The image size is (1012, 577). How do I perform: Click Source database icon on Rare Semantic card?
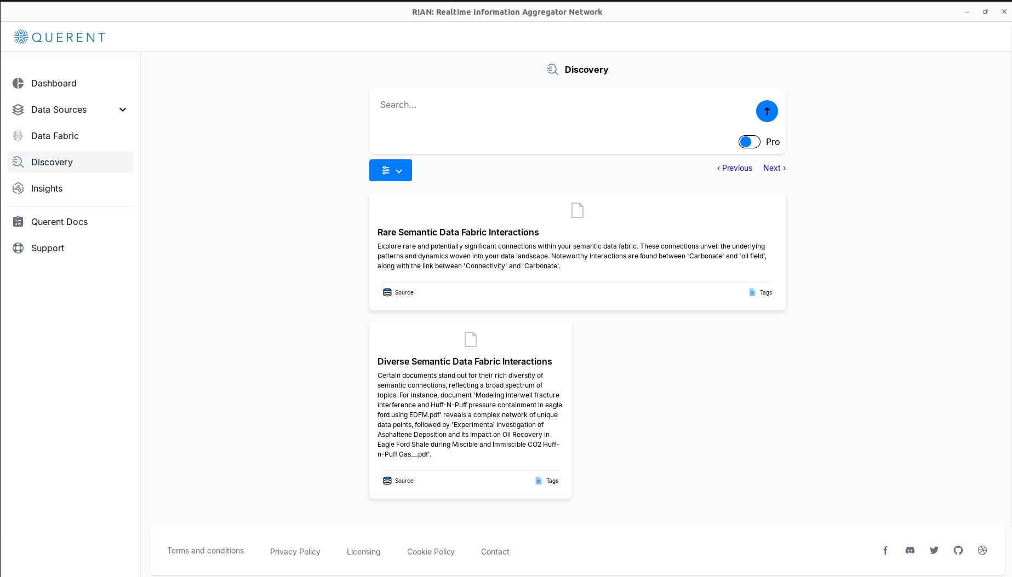(387, 292)
